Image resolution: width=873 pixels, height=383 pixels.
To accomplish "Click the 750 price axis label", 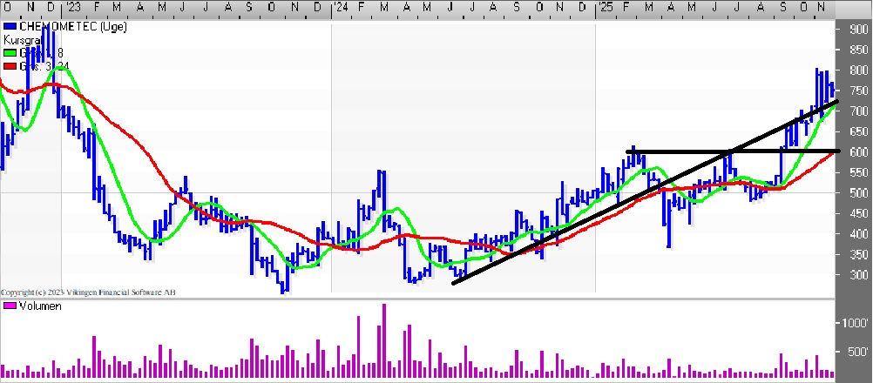I will pos(857,91).
